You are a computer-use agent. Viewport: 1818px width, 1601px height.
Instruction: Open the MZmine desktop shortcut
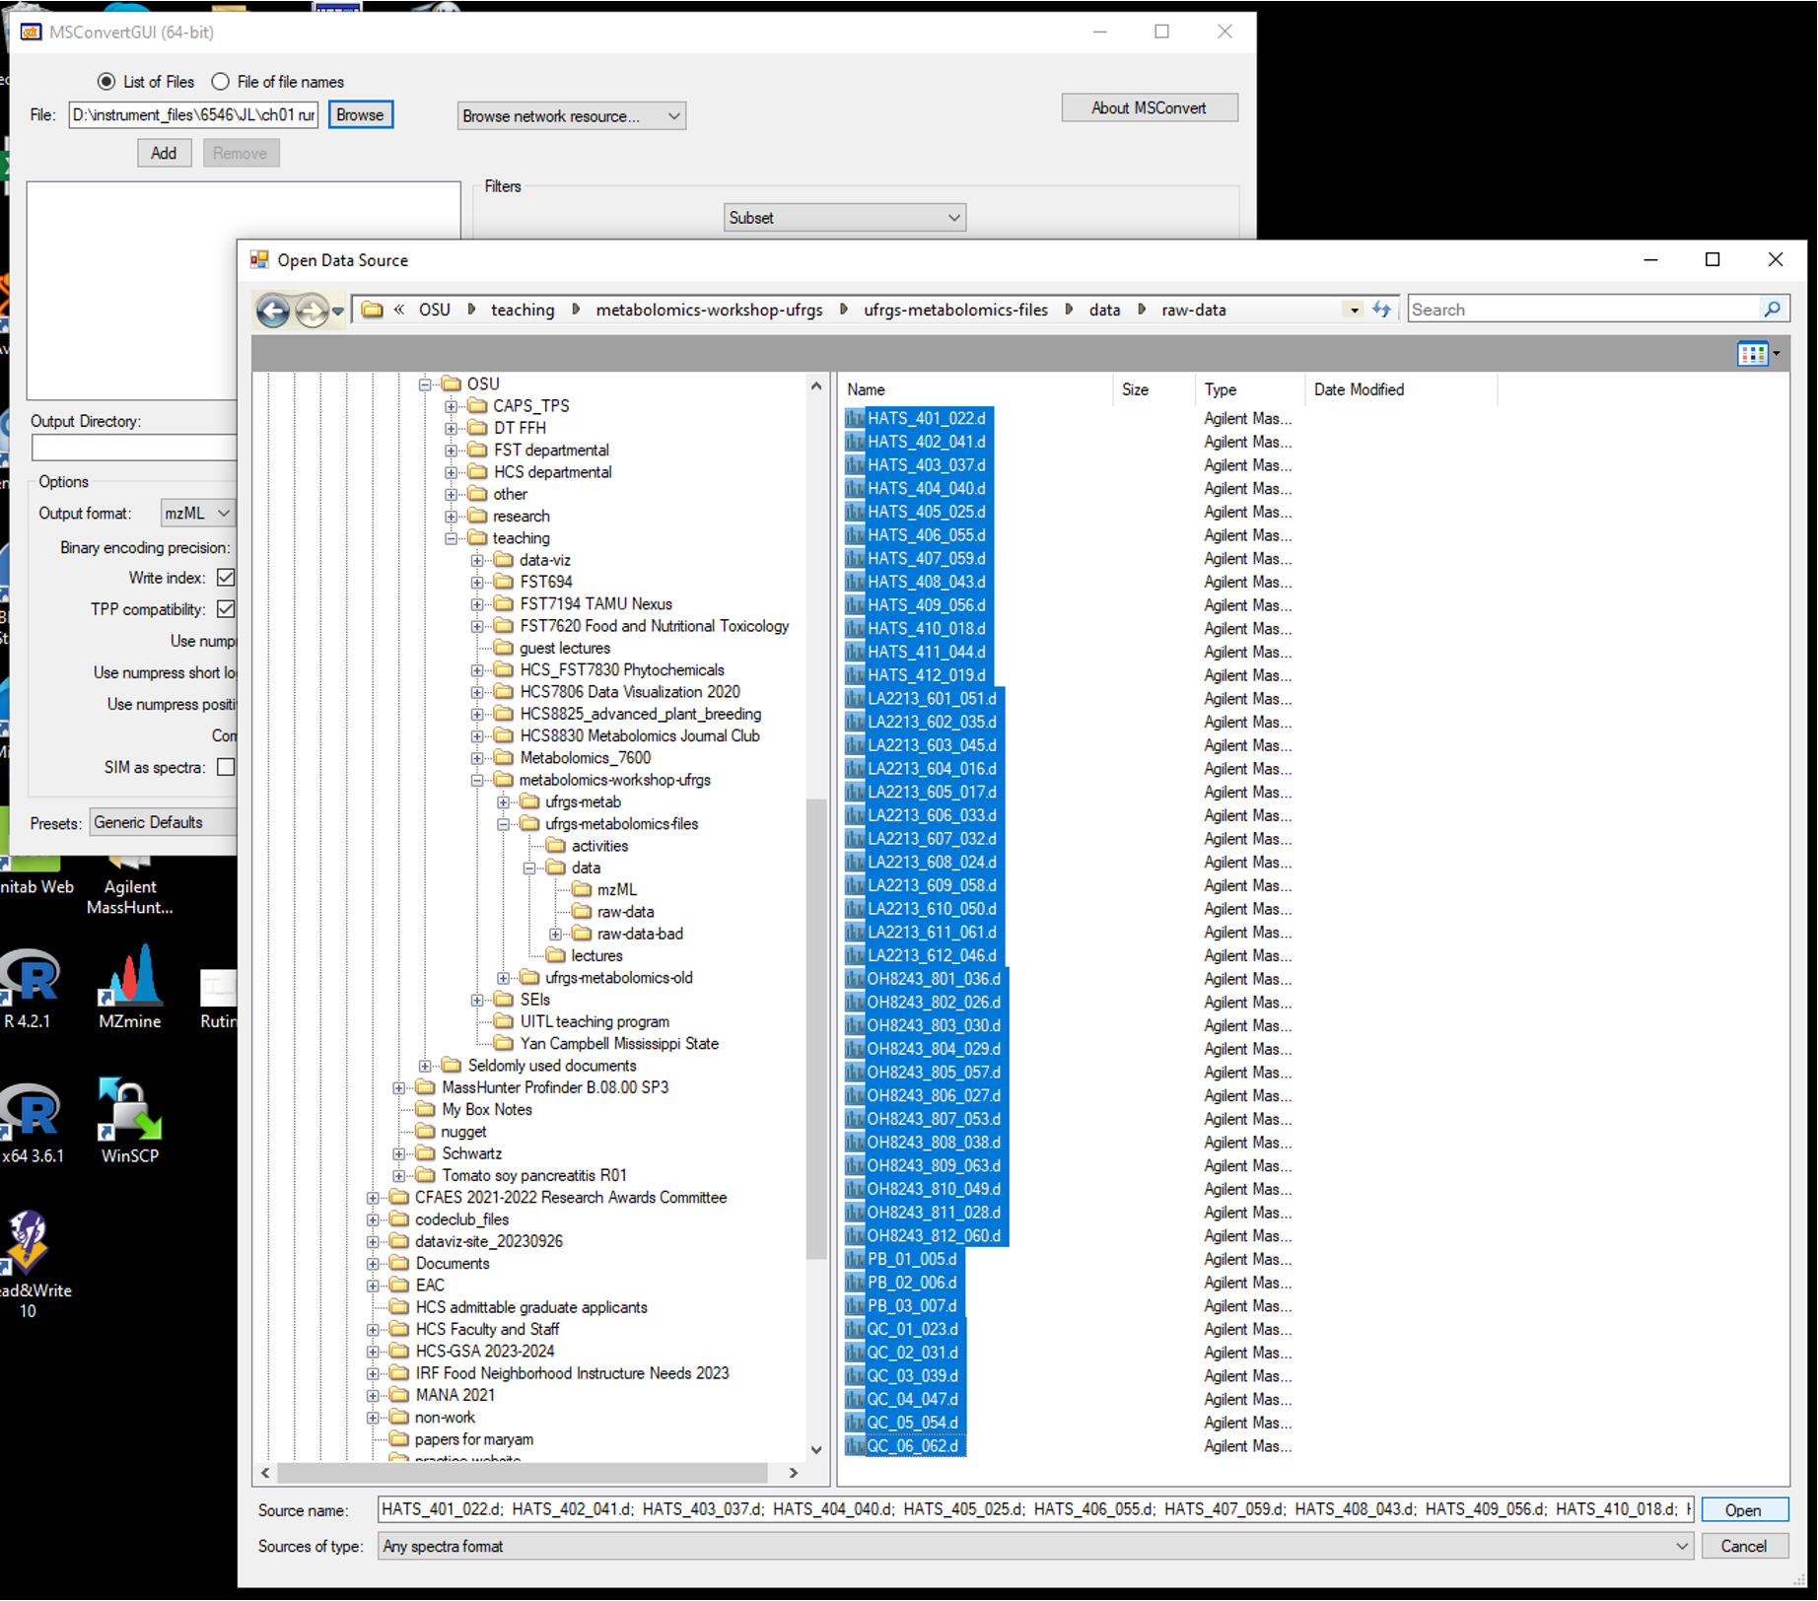130,987
